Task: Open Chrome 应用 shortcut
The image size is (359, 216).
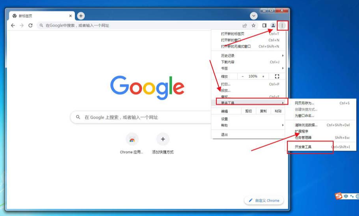Action: (x=132, y=143)
